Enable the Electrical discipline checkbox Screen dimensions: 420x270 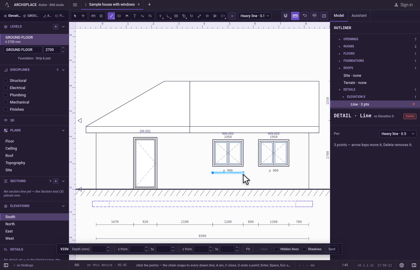pos(5,88)
